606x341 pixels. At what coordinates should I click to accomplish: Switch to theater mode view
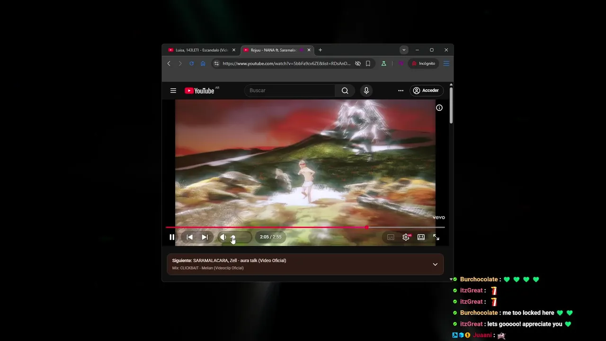tap(421, 237)
